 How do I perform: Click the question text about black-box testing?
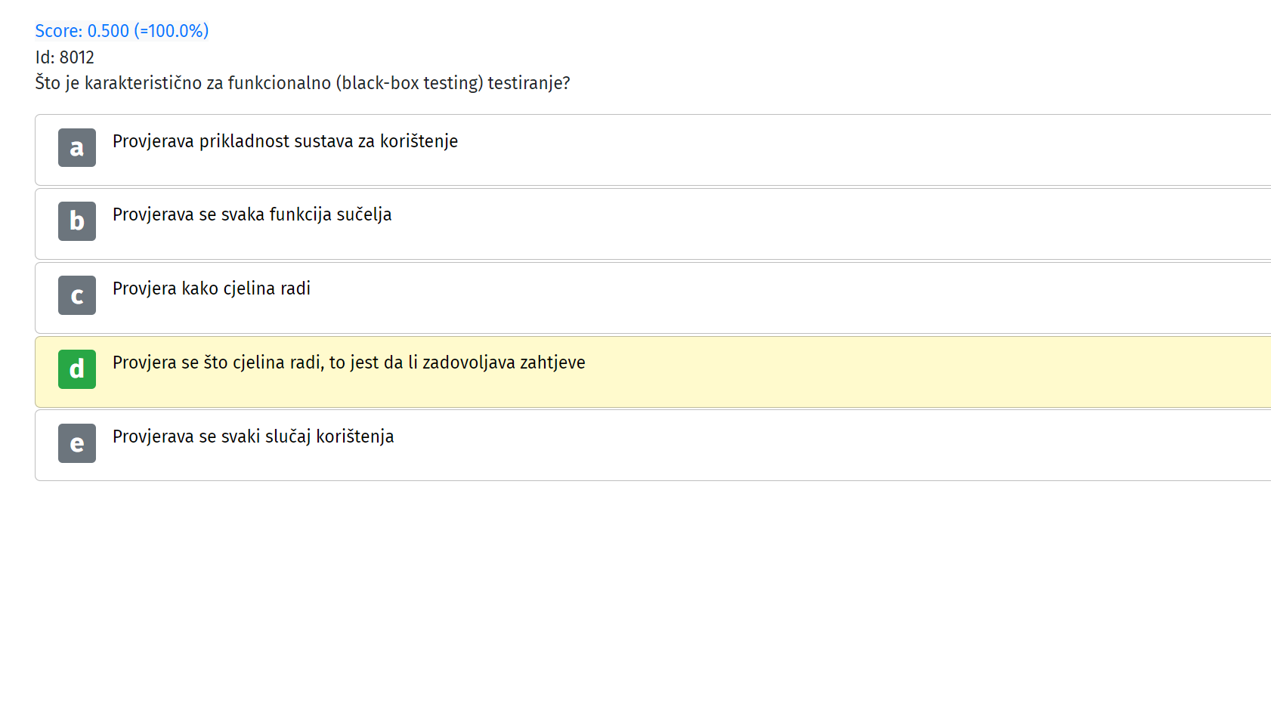tap(302, 83)
